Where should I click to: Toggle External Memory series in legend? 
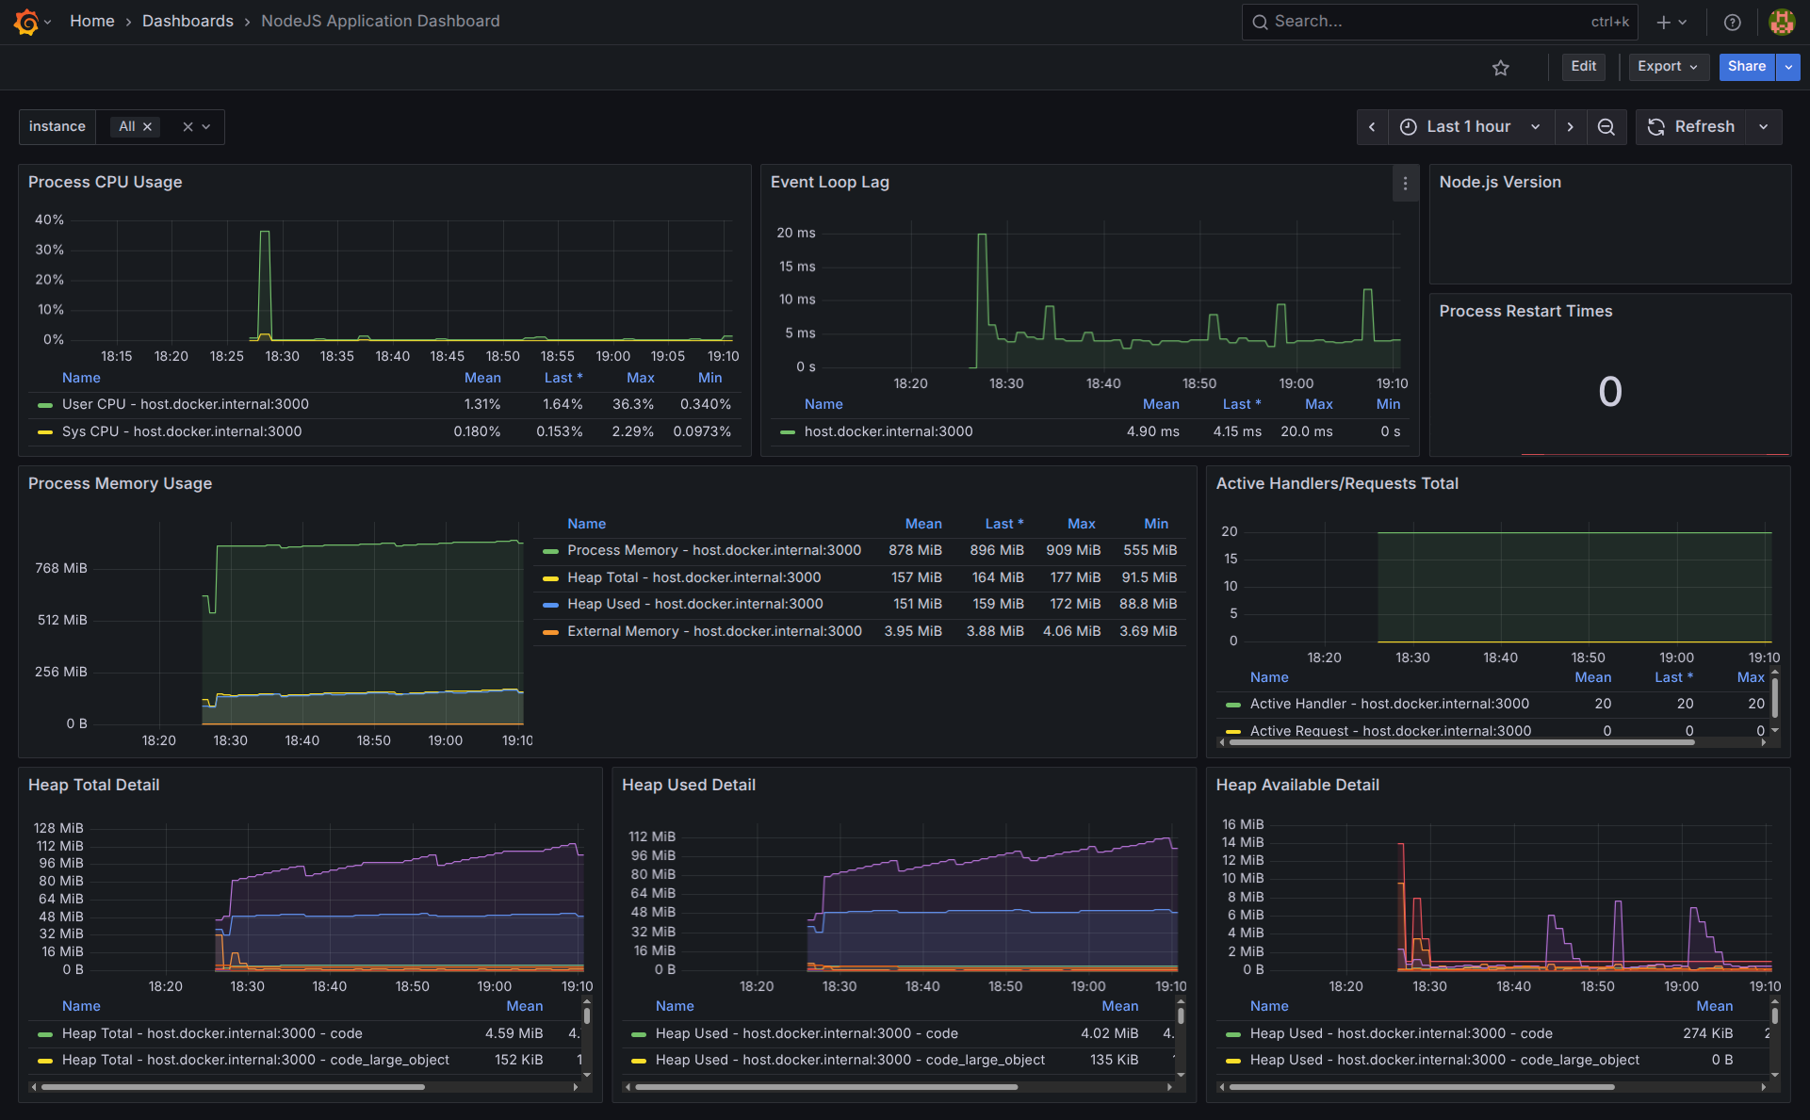713,631
